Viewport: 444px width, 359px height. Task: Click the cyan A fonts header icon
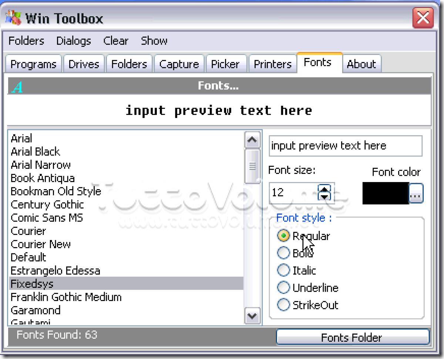click(17, 87)
